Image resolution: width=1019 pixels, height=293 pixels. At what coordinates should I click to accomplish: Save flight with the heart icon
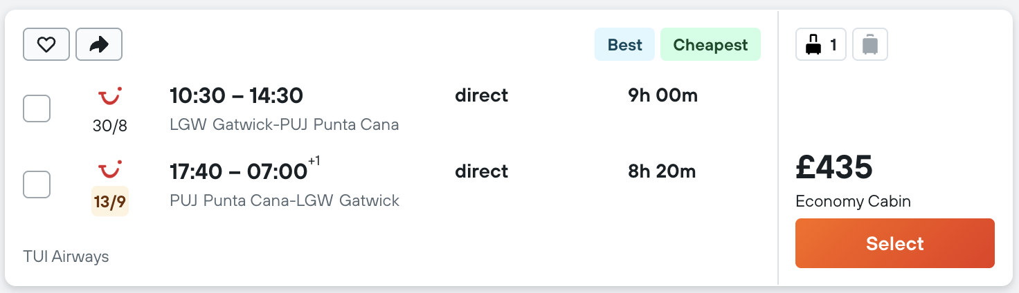click(46, 45)
